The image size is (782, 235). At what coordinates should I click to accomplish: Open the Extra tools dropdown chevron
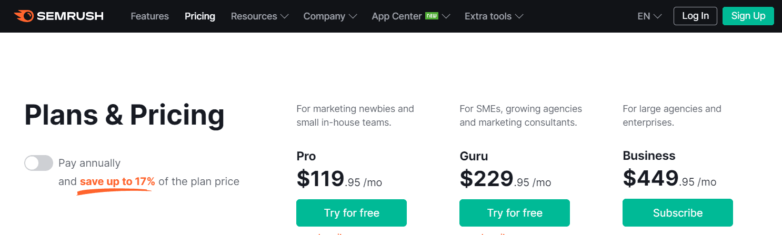point(519,16)
